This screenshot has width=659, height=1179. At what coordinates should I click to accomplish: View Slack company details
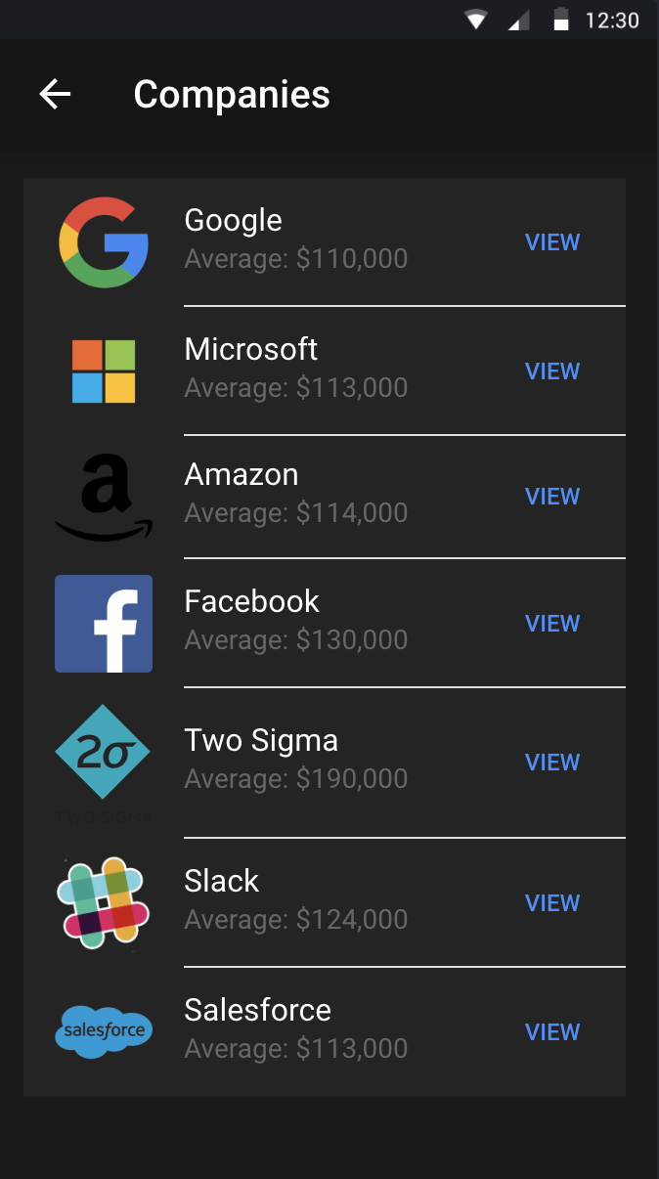552,903
